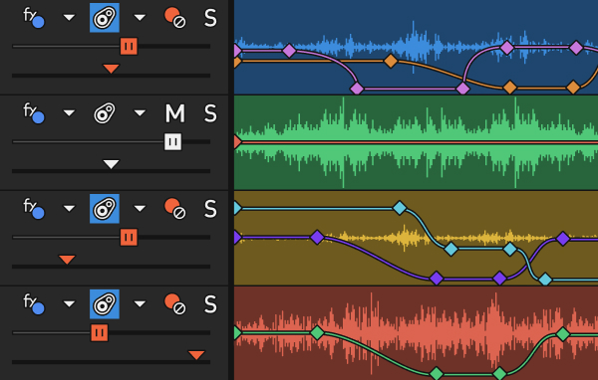Click record arm icon on blue track
The image size is (598, 380).
[x=174, y=18]
